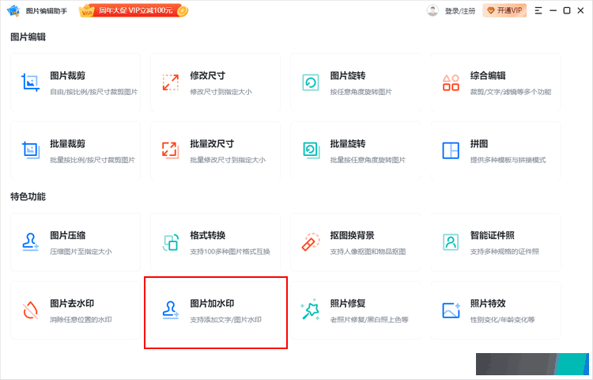Click the VIP badge on promo banner
Viewport: 593px width, 380px height.
(87, 11)
